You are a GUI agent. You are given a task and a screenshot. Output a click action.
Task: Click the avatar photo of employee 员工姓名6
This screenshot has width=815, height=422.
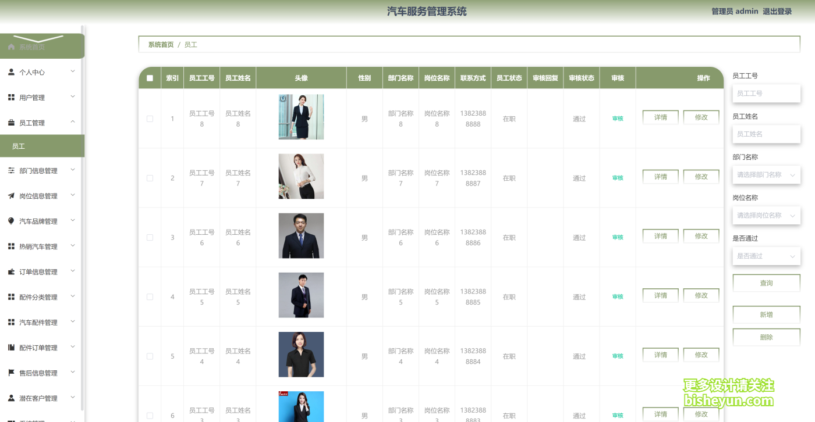301,235
